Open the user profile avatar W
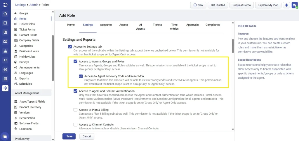This screenshot has height=141, width=299. (294, 5)
